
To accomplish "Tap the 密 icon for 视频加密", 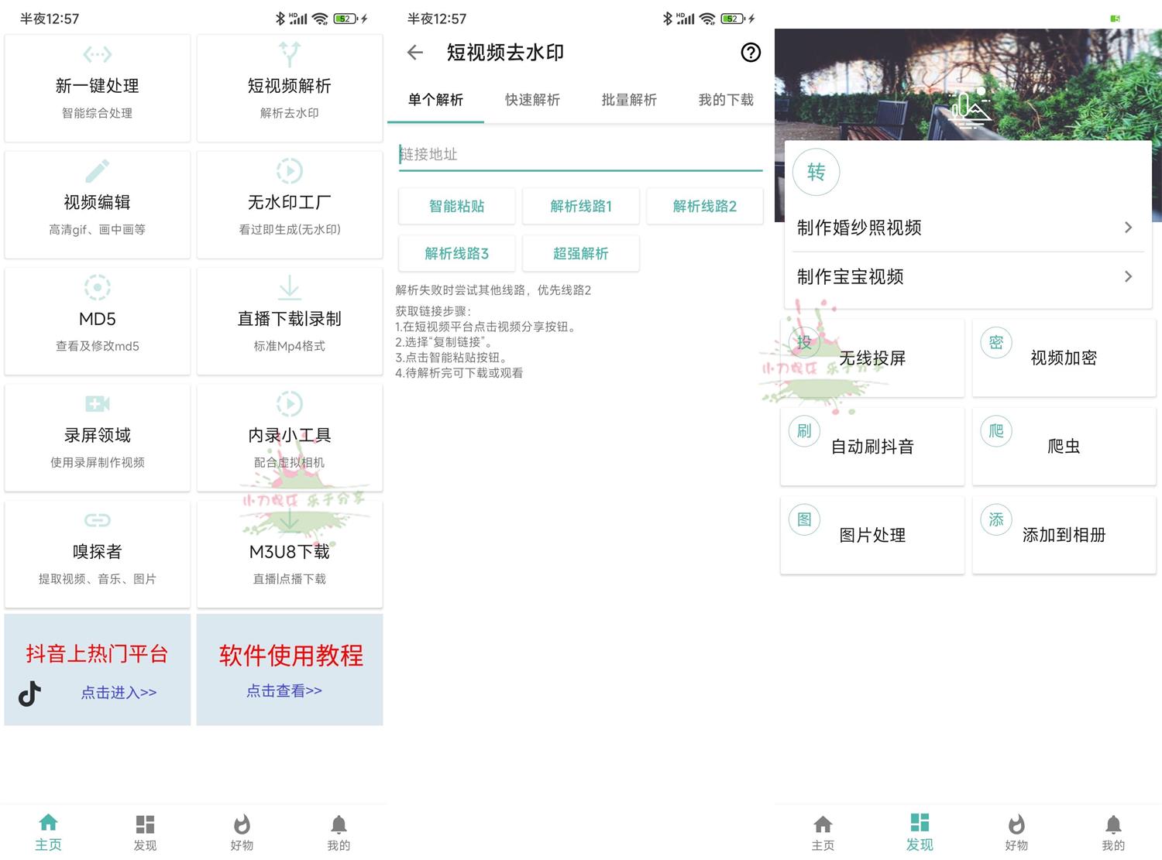I will pos(996,342).
